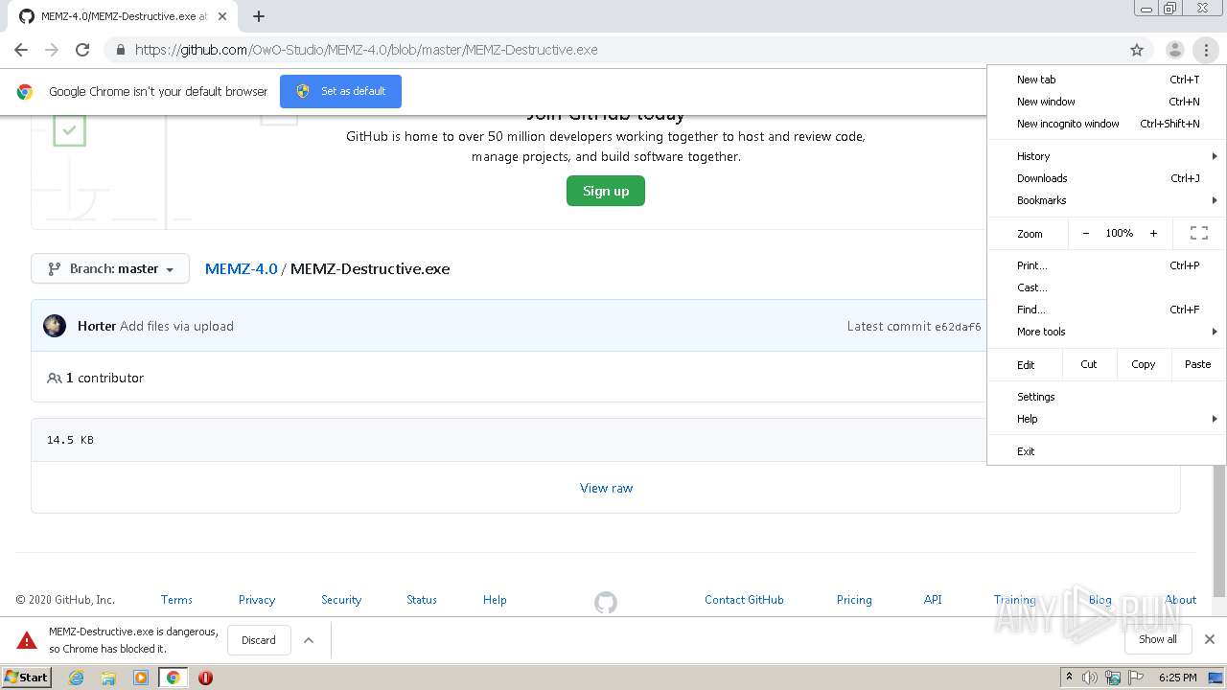Click the fullscreen icon in Zoom row

point(1198,233)
